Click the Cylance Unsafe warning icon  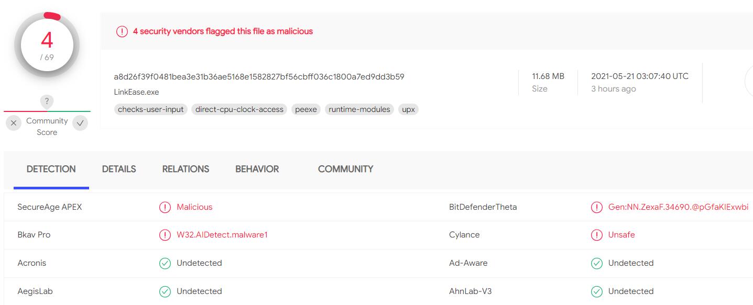(x=596, y=235)
